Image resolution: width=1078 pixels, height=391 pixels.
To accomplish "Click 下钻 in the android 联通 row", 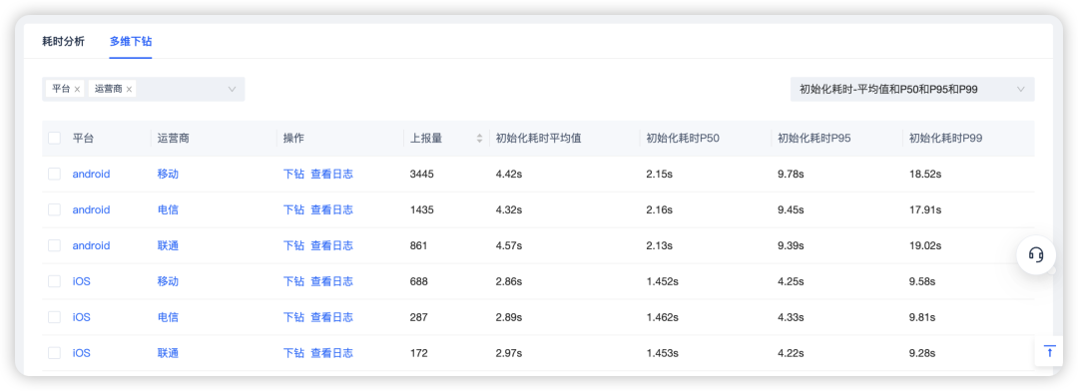I will 293,245.
